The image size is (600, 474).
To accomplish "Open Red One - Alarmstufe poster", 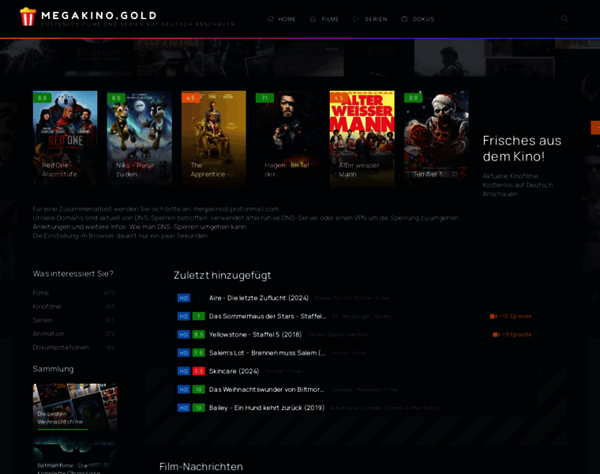I will (65, 138).
